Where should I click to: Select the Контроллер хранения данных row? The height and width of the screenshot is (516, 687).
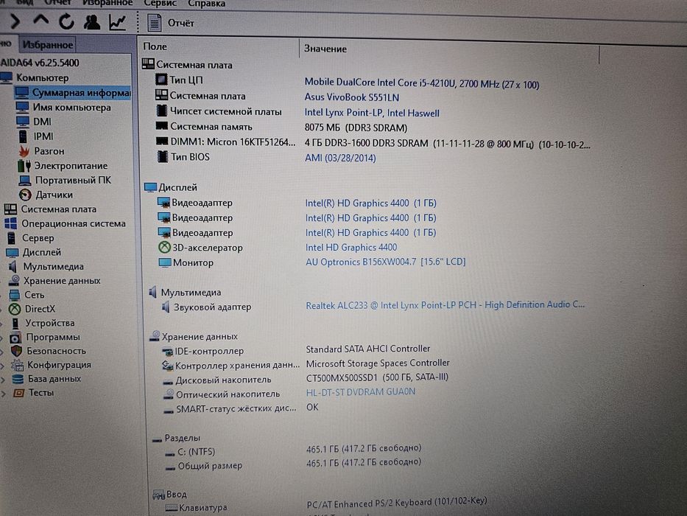click(x=306, y=364)
